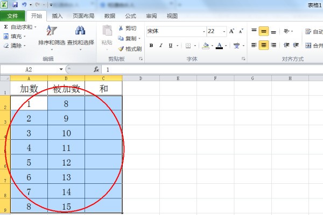This screenshot has height=215, width=323.
Task: Click the 格式刷 format painter button
Action: tap(130, 49)
